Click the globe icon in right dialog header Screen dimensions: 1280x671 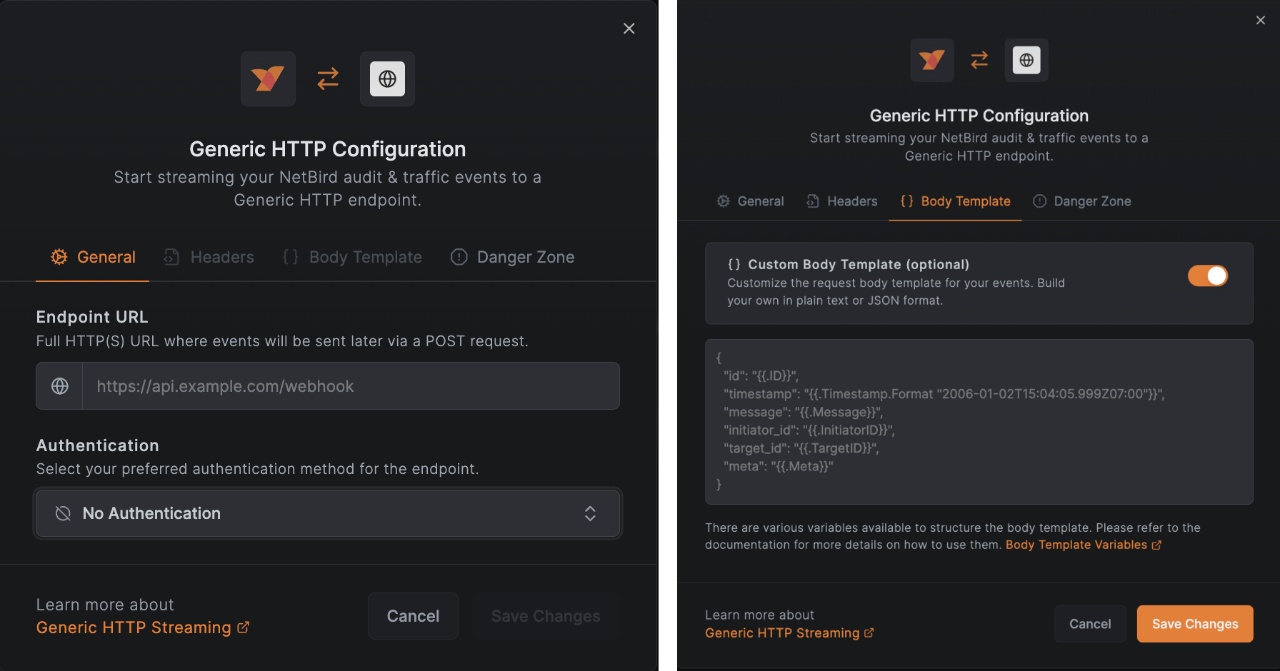(x=1026, y=61)
